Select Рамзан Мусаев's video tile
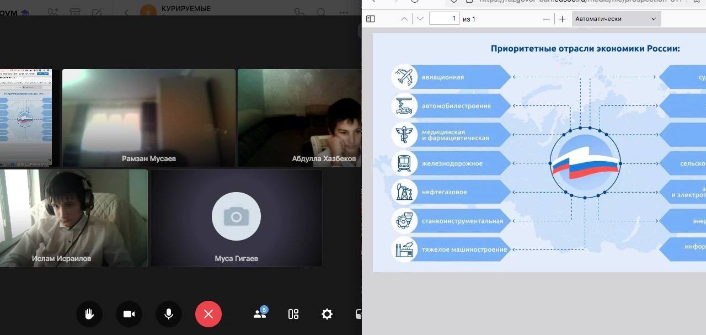The image size is (706, 335). pyautogui.click(x=149, y=118)
